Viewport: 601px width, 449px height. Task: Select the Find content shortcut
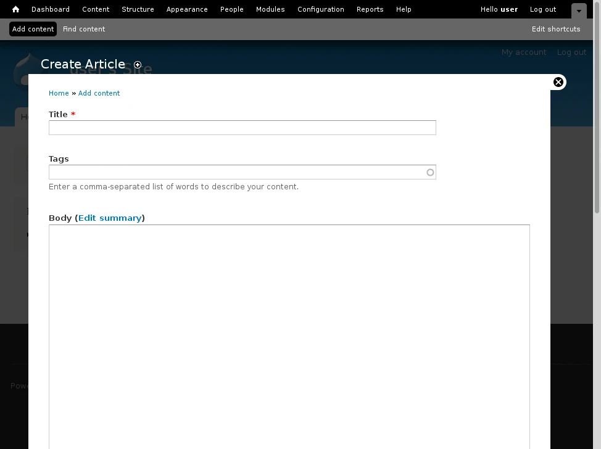tap(84, 29)
